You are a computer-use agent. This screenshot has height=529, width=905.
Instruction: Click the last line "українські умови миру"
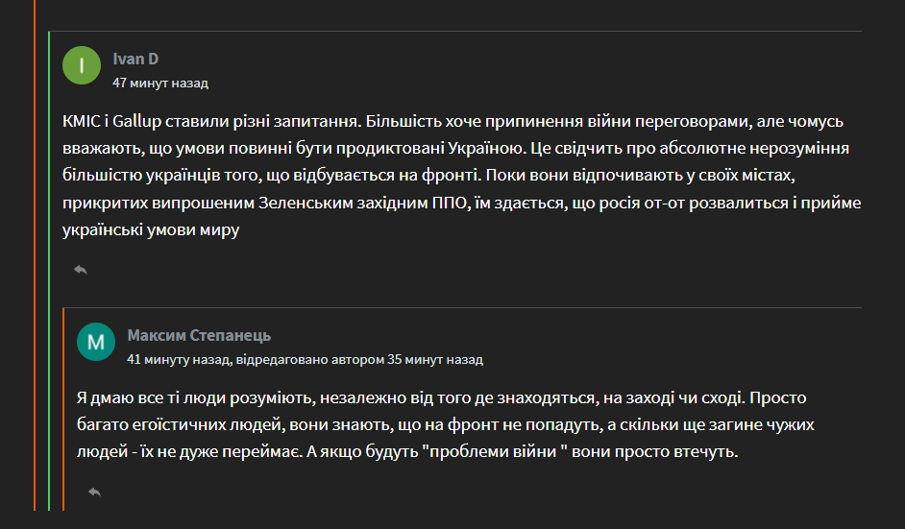pyautogui.click(x=151, y=229)
